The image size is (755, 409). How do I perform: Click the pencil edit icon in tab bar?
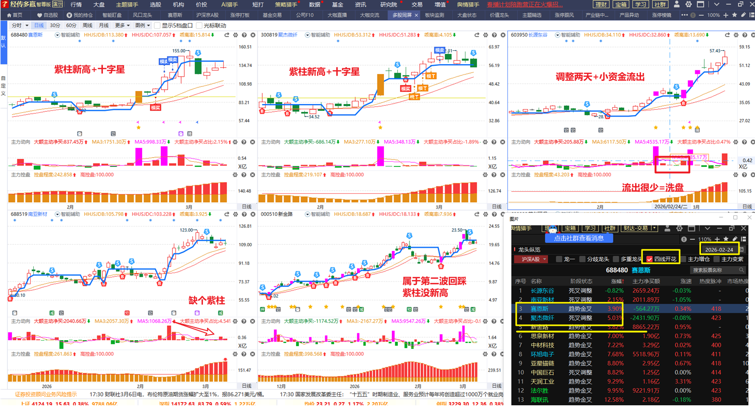743,15
